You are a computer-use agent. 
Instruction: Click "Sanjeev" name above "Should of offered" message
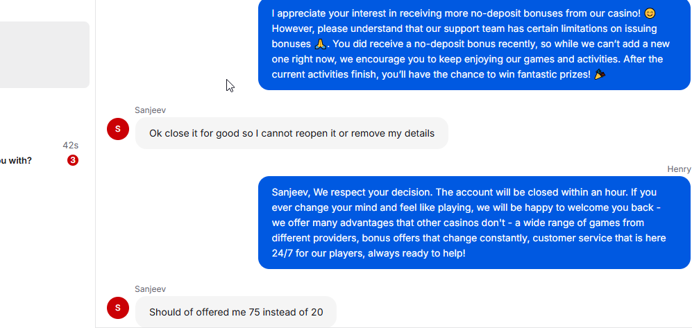pyautogui.click(x=150, y=289)
